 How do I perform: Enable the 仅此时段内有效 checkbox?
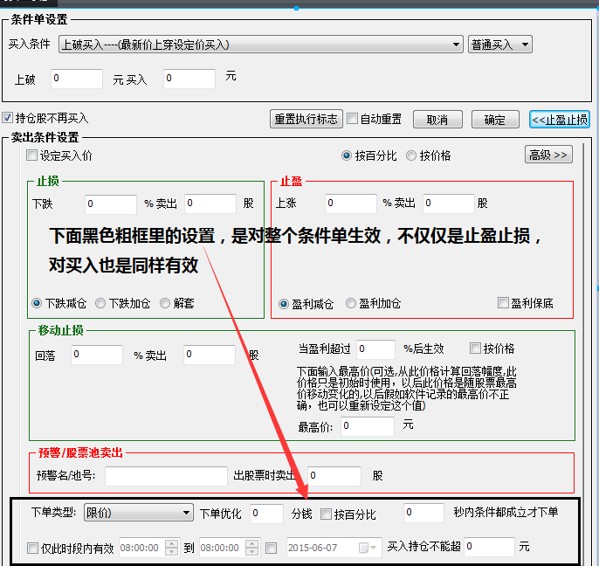click(32, 549)
